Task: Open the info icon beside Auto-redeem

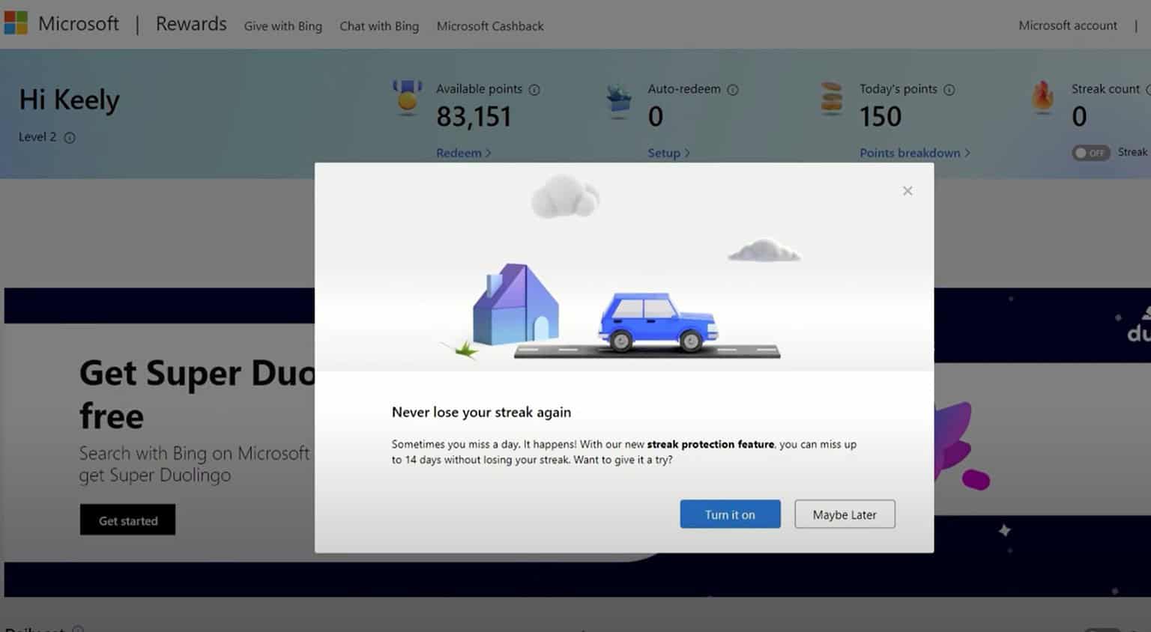Action: point(733,89)
